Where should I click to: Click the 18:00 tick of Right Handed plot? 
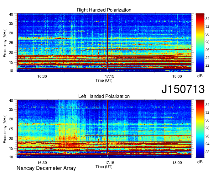pyautogui.click(x=177, y=76)
